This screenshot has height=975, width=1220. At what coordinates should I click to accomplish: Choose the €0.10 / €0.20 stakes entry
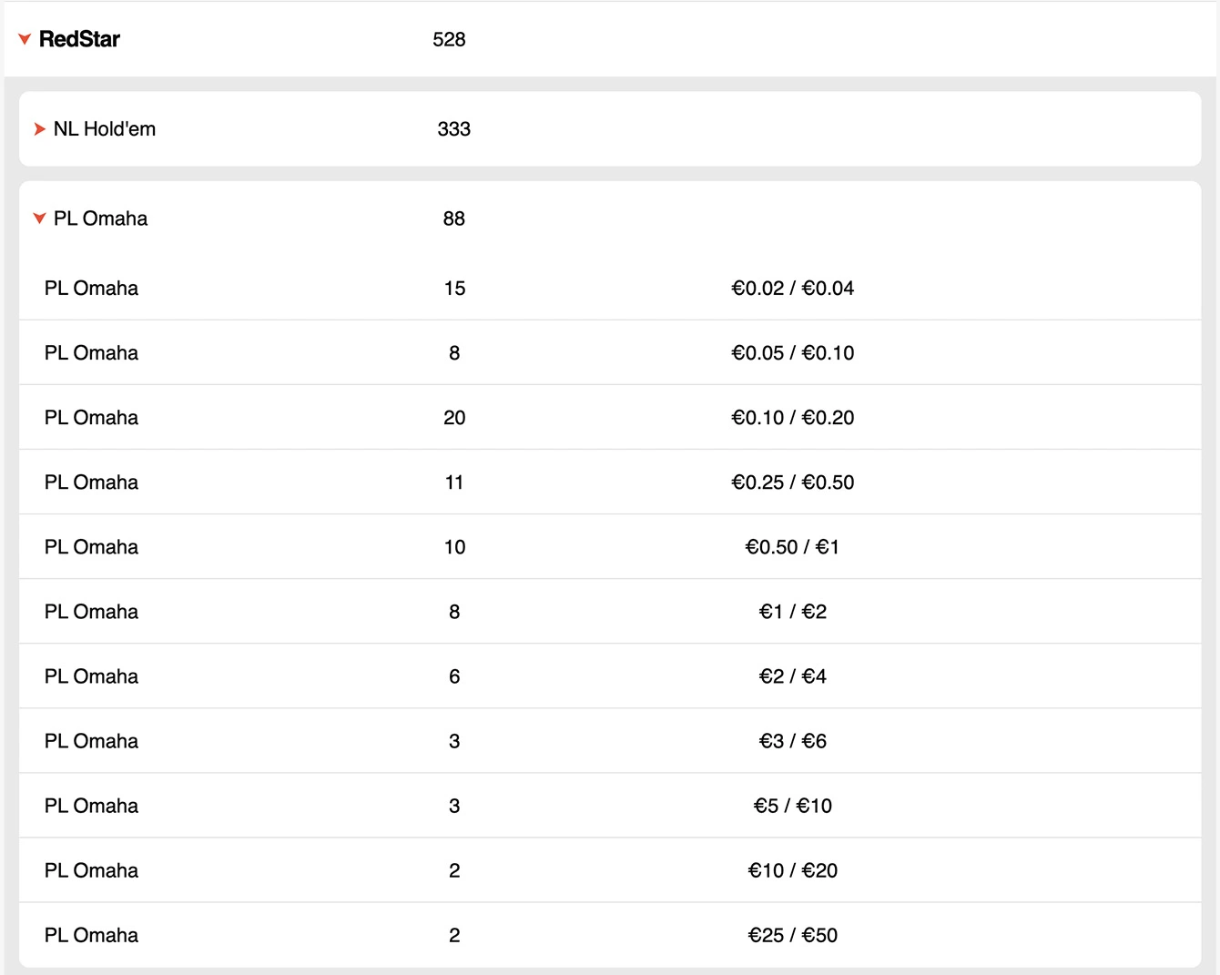tap(792, 418)
